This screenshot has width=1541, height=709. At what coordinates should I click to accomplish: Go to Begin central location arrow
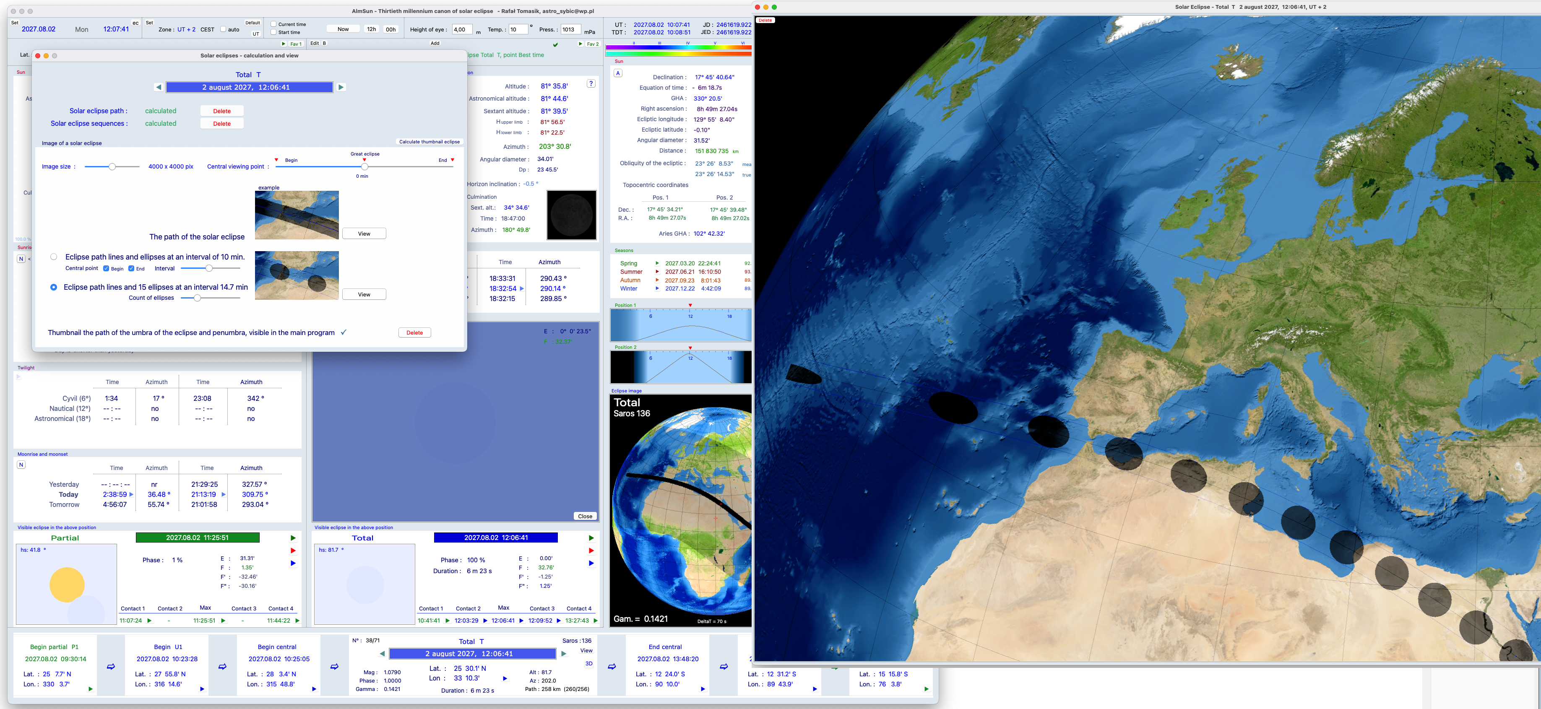[314, 689]
